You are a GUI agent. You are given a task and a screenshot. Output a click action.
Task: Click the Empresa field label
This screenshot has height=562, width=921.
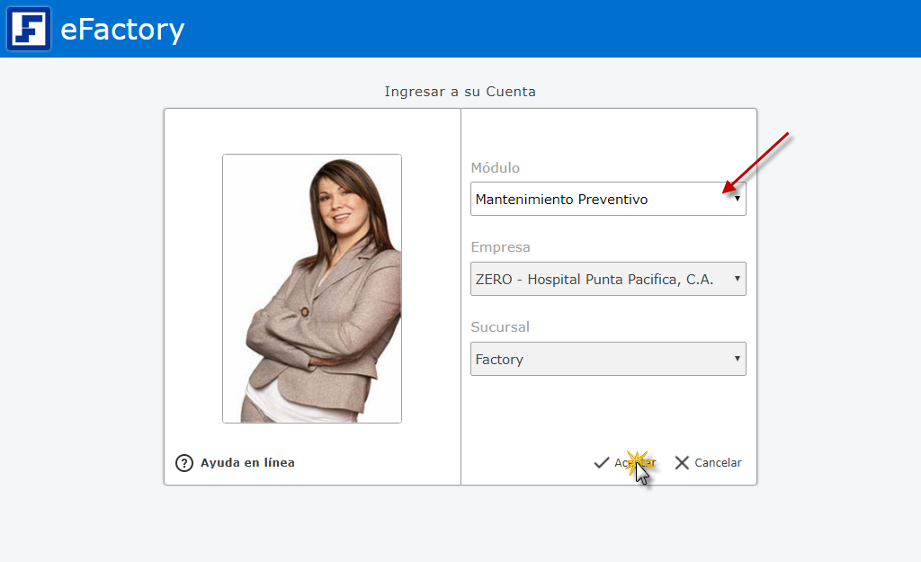click(x=500, y=247)
